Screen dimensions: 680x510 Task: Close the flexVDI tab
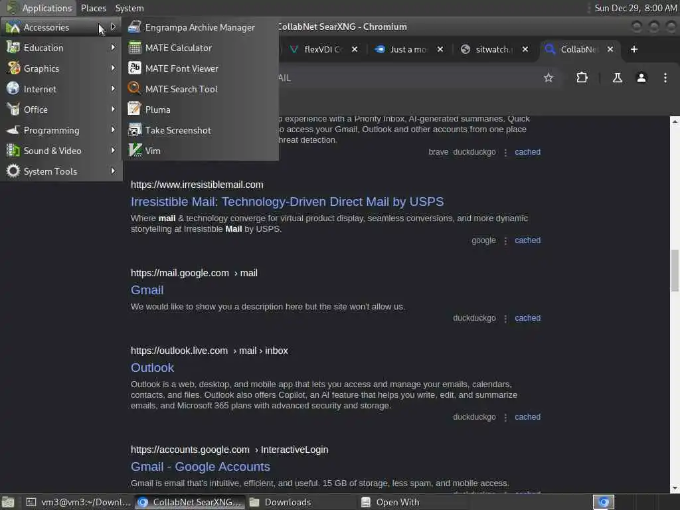tap(355, 49)
